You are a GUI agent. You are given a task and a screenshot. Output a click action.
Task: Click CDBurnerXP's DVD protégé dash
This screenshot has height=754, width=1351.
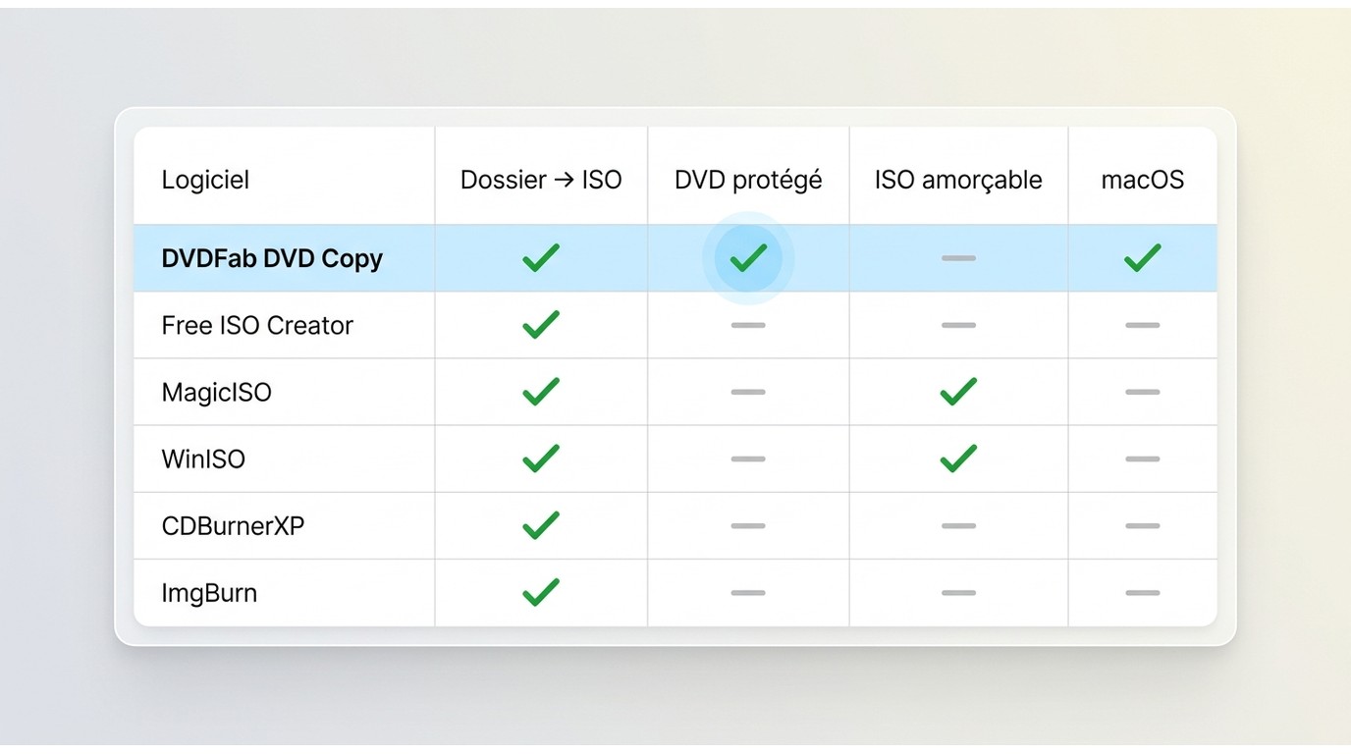click(x=748, y=525)
